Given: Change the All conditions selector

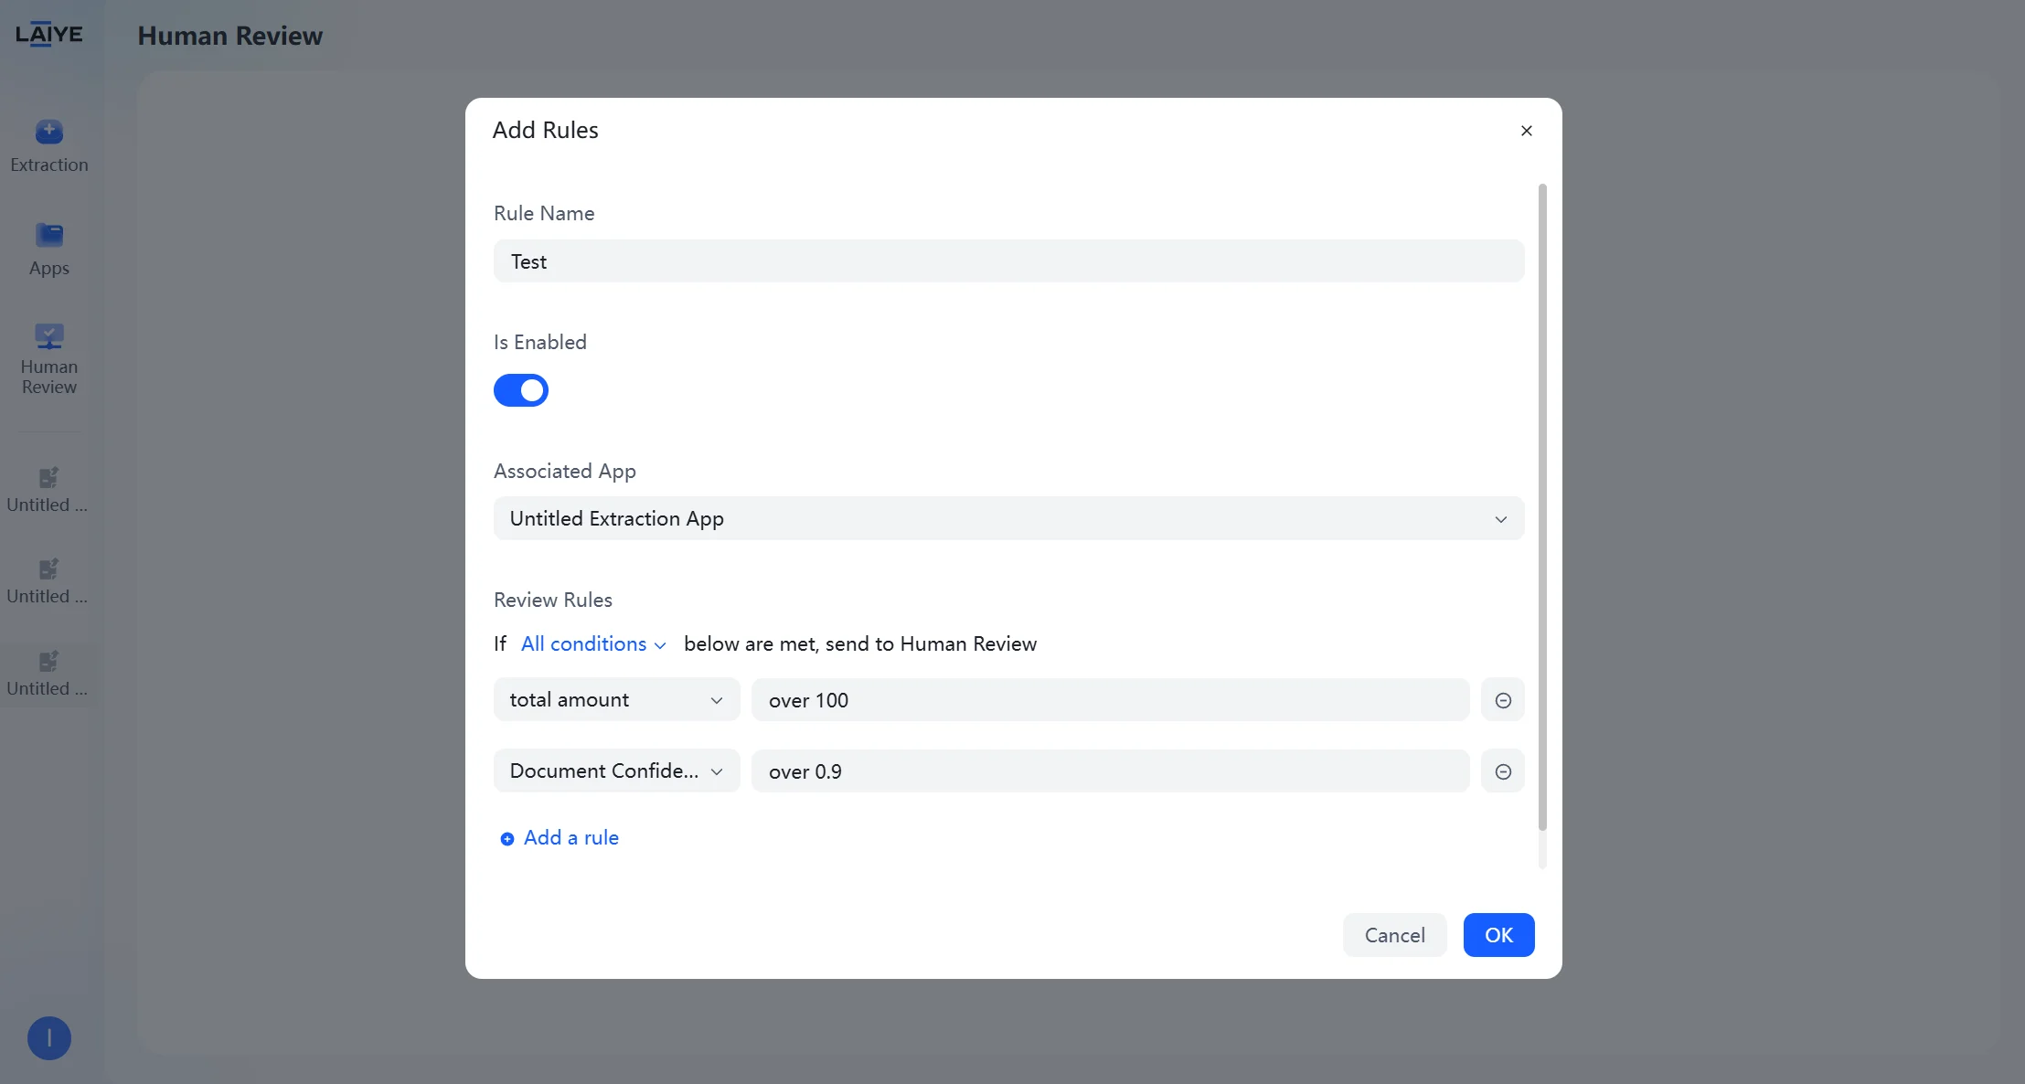Looking at the screenshot, I should (x=593, y=644).
